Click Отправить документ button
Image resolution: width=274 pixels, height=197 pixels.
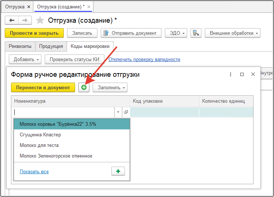click(131, 33)
